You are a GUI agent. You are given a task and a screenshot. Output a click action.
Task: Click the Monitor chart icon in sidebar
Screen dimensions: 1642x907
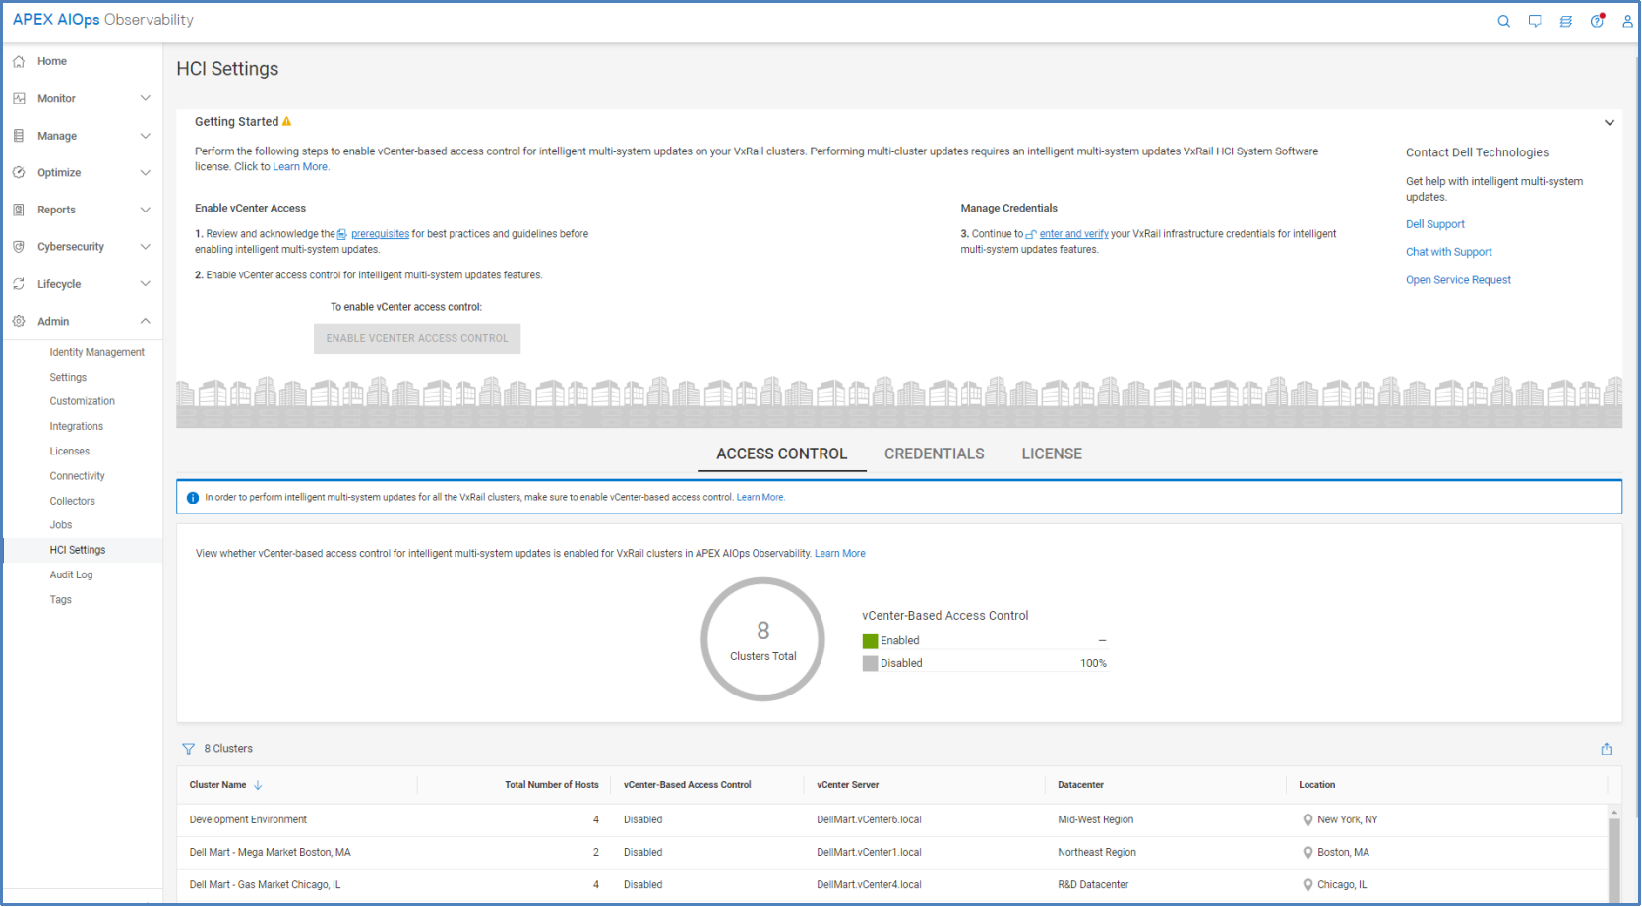click(19, 98)
